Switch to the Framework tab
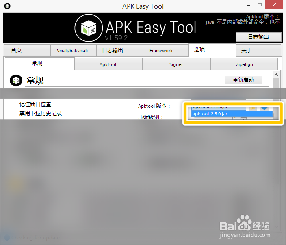The height and width of the screenshot is (245, 286). pos(166,50)
